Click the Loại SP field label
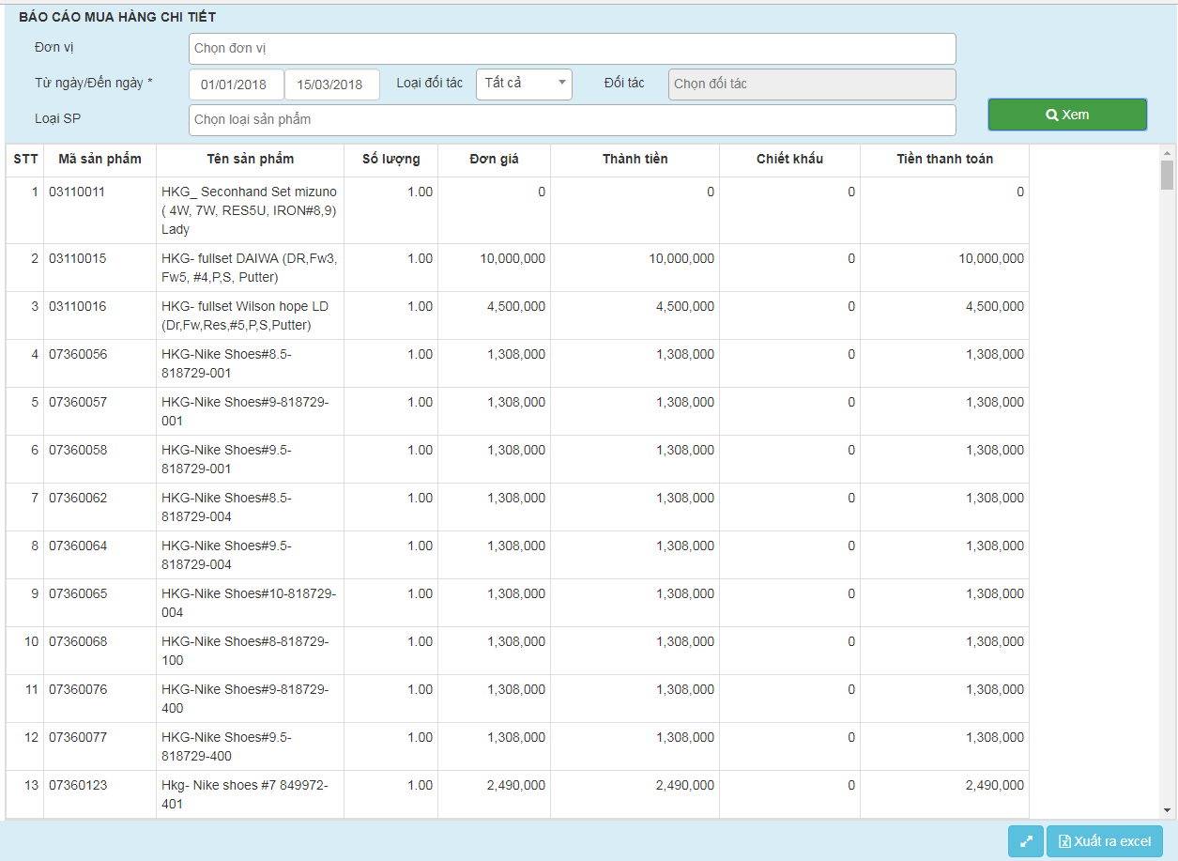The image size is (1178, 861). (x=58, y=118)
